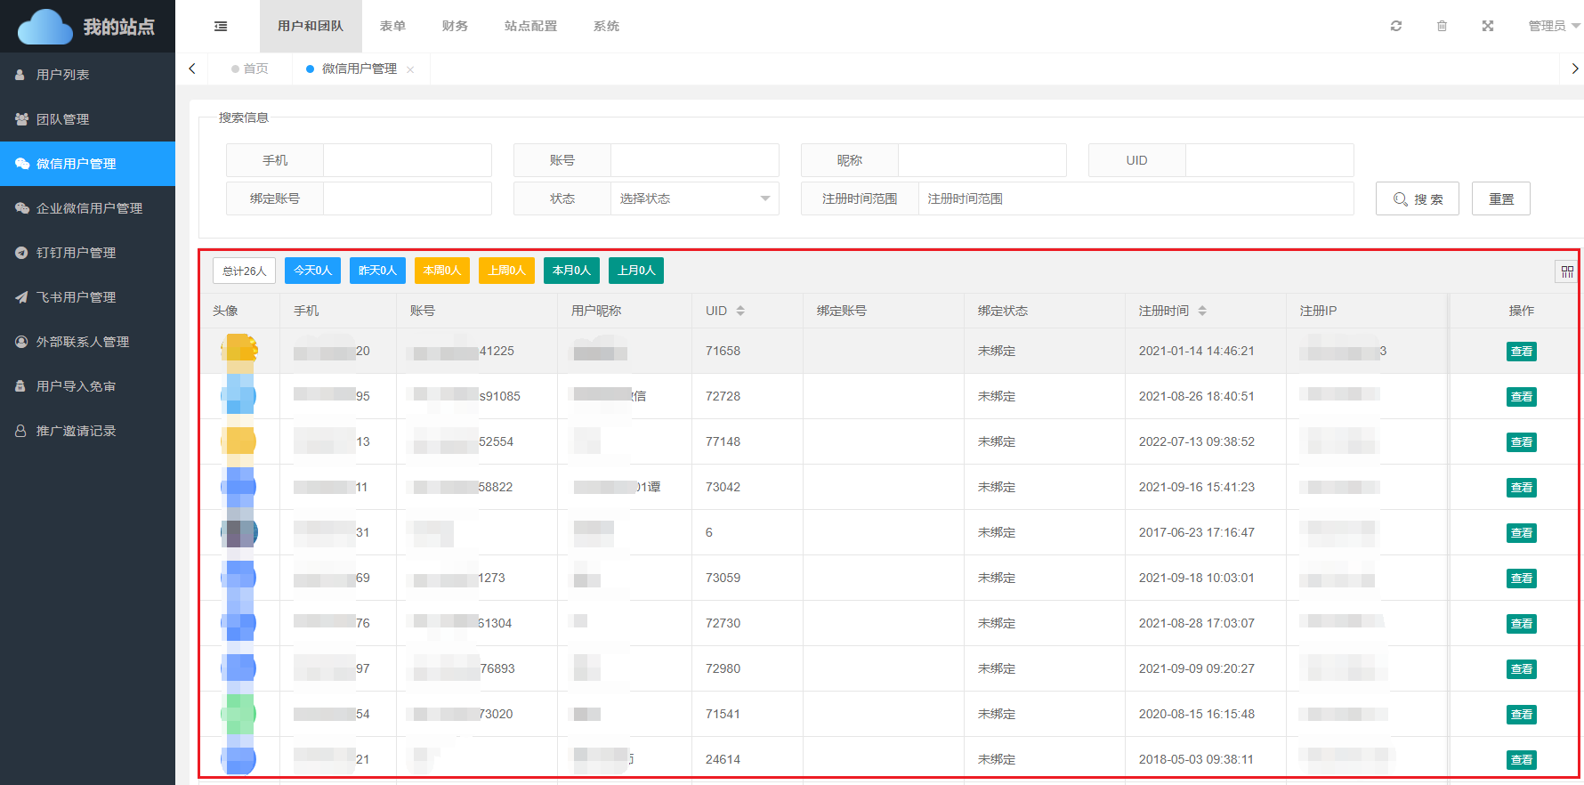
Task: Toggle fullscreen with the expand icon
Action: [1487, 27]
